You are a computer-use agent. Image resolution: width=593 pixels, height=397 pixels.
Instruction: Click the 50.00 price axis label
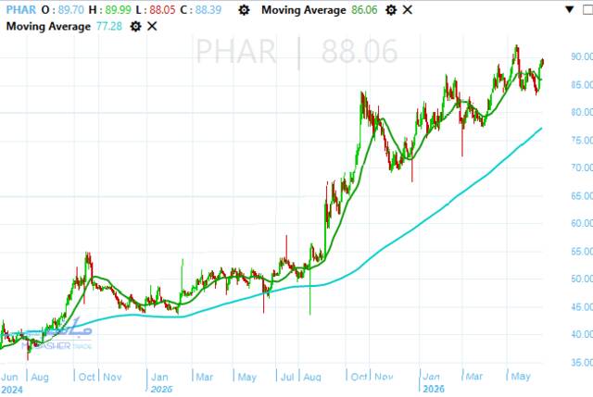point(582,279)
